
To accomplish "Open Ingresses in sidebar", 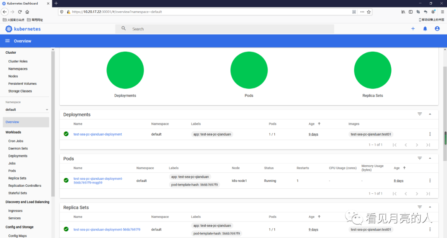I will [x=15, y=211].
